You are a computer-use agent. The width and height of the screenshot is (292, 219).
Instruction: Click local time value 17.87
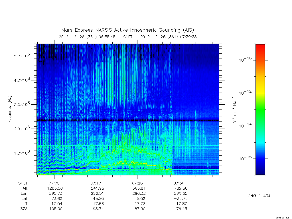click(x=182, y=204)
